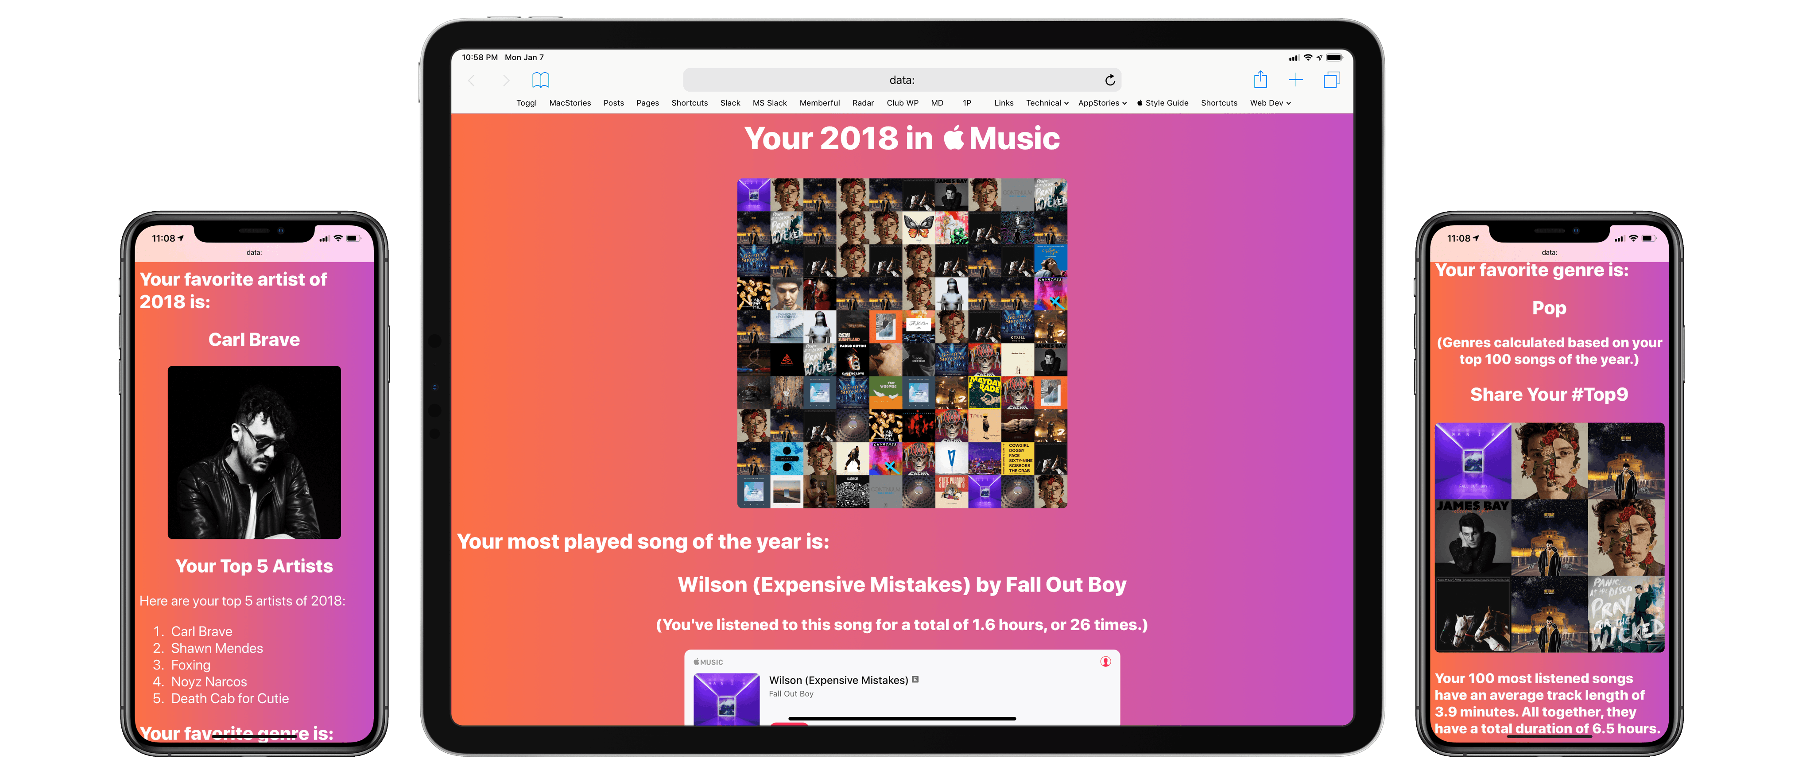
Task: Tap the Pop genre text on right iPhone
Action: pyautogui.click(x=1549, y=309)
